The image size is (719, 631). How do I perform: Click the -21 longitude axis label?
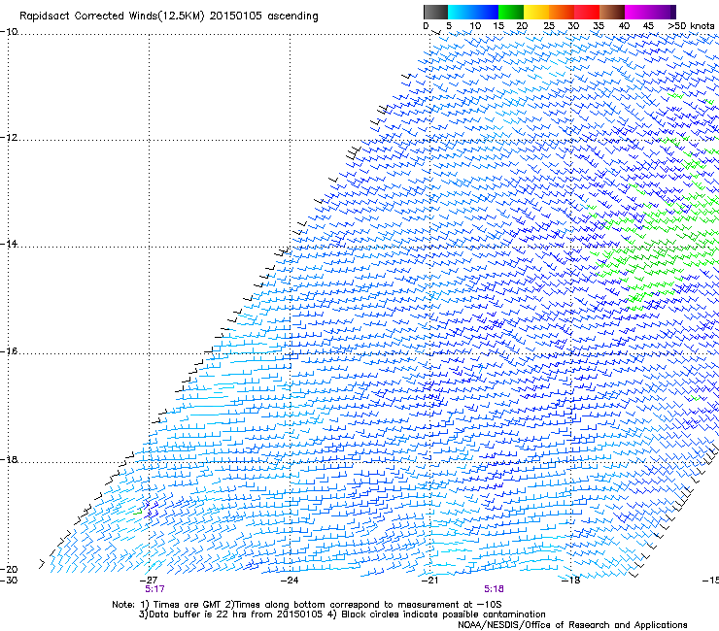pos(429,581)
